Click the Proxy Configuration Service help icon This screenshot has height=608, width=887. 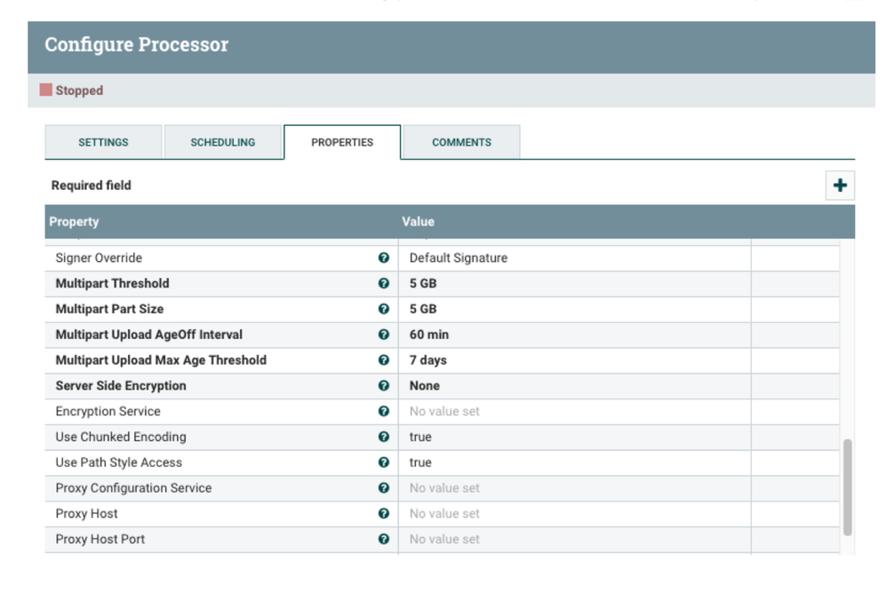click(x=383, y=487)
